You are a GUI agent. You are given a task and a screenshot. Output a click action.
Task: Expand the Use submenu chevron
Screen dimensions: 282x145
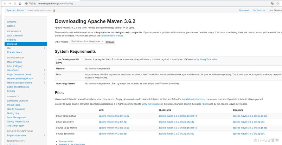pyautogui.click(x=44, y=48)
